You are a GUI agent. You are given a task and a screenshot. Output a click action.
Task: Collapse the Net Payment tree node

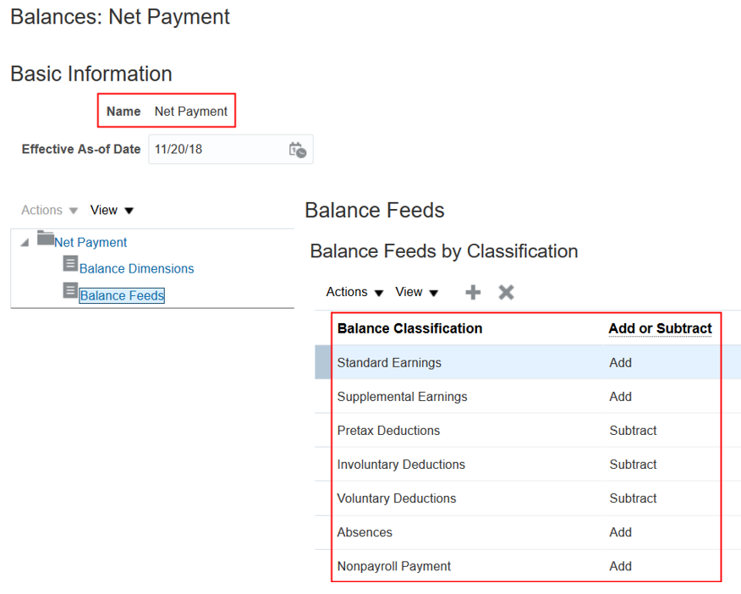(x=24, y=243)
